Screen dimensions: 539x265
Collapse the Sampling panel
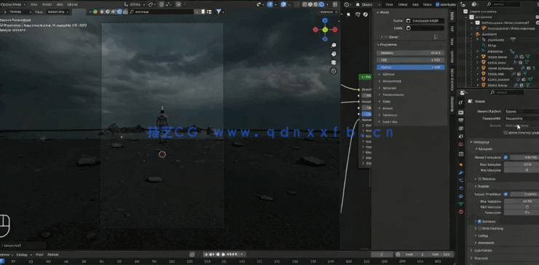coord(481,142)
